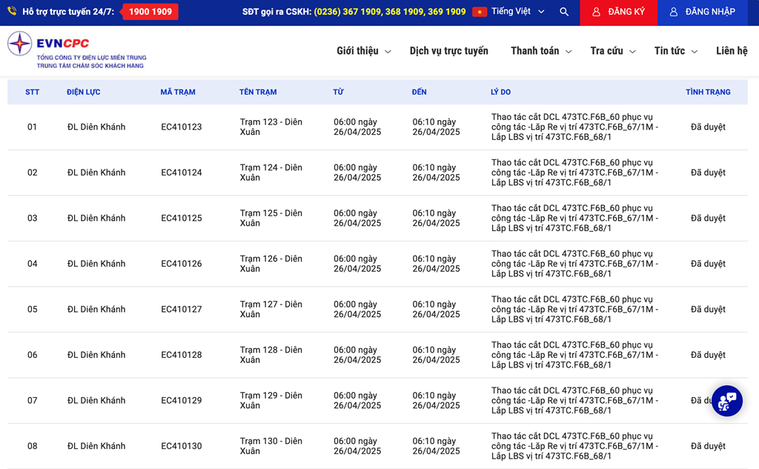Open the Giới thiệu menu item

coord(357,51)
